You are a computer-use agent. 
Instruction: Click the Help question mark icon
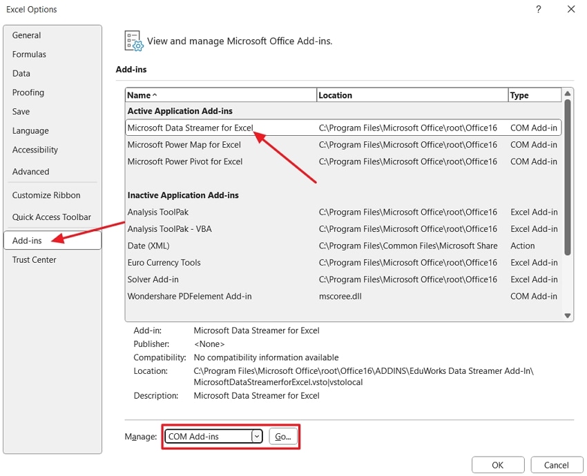pos(537,9)
